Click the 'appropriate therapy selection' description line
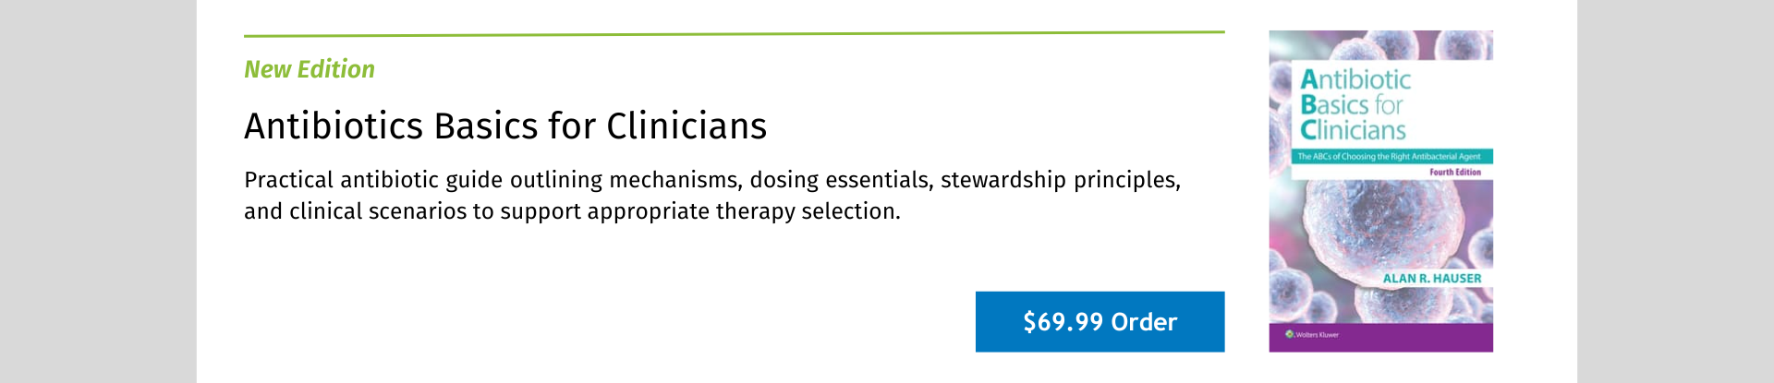1774x383 pixels. click(x=572, y=211)
